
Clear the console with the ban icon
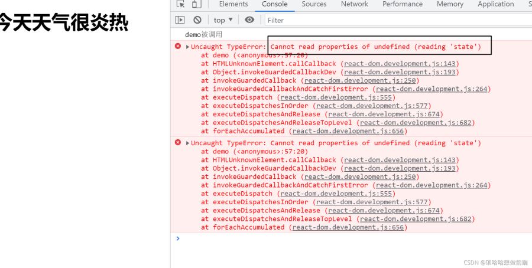click(x=197, y=20)
